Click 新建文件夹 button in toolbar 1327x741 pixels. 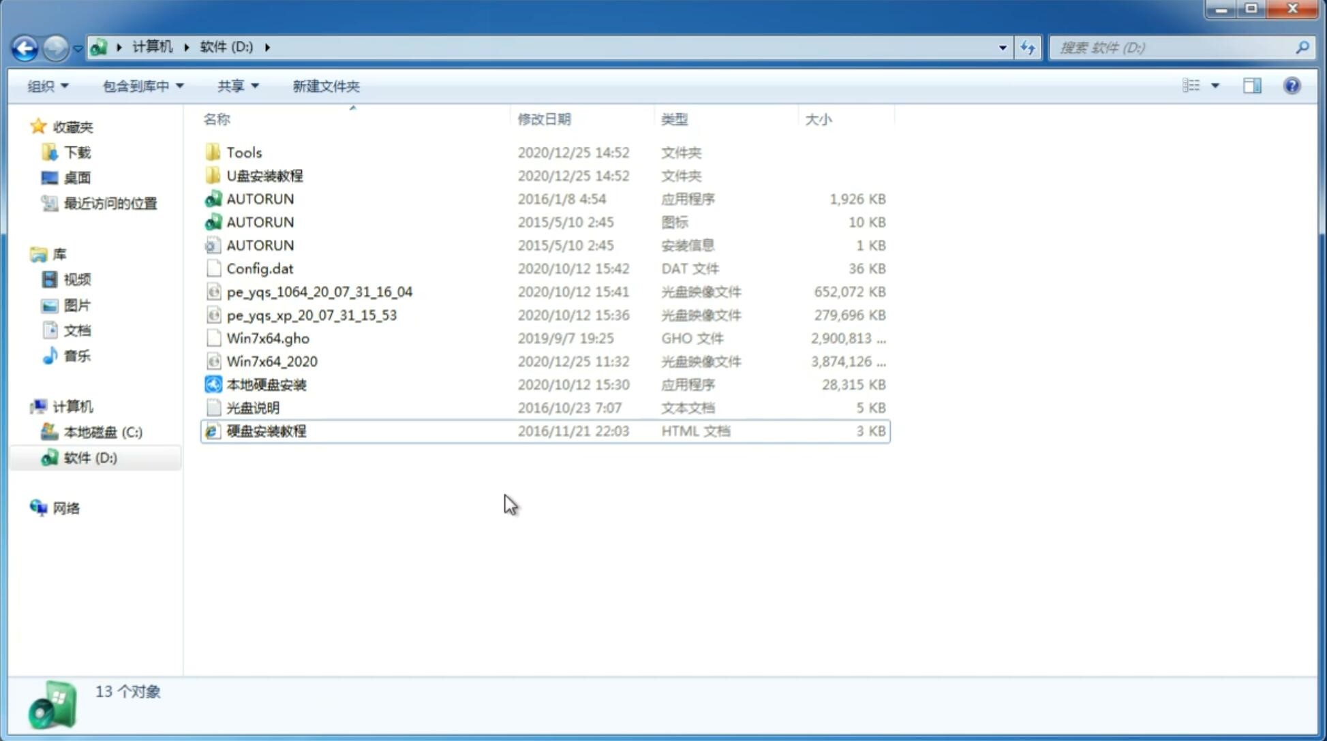tap(325, 86)
